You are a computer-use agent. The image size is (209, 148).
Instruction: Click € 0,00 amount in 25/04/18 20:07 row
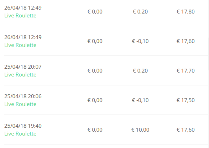pyautogui.click(x=95, y=71)
